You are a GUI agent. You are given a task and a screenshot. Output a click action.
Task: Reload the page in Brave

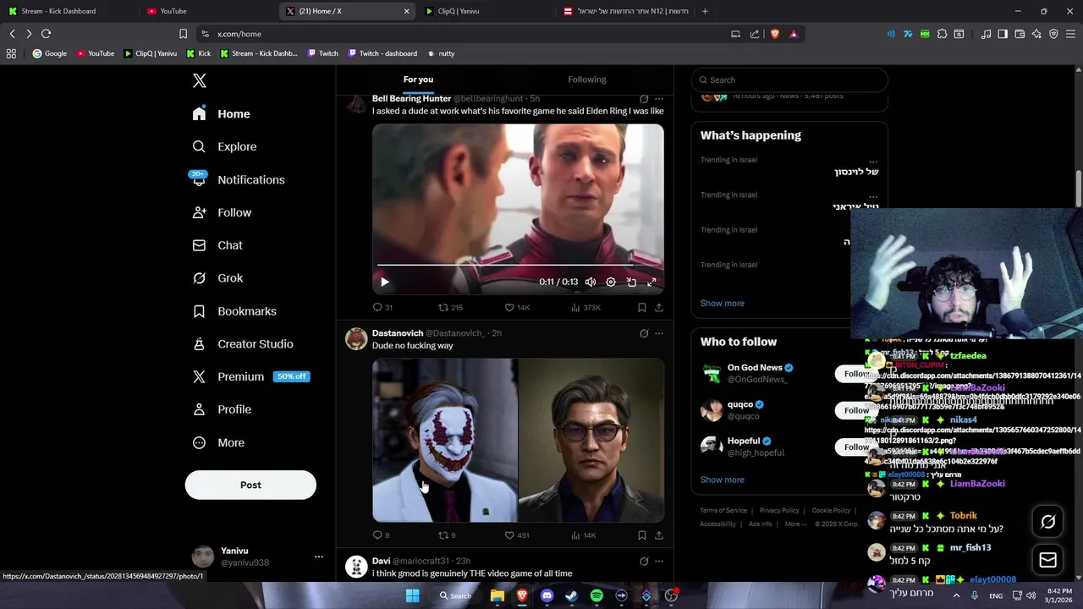coord(47,34)
